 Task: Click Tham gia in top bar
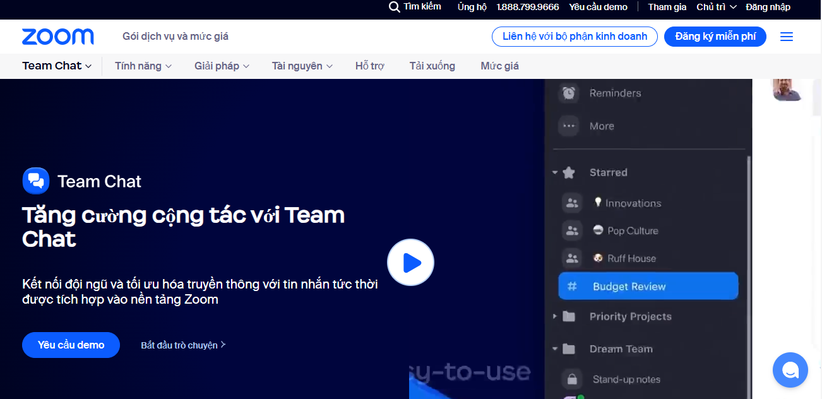click(667, 7)
